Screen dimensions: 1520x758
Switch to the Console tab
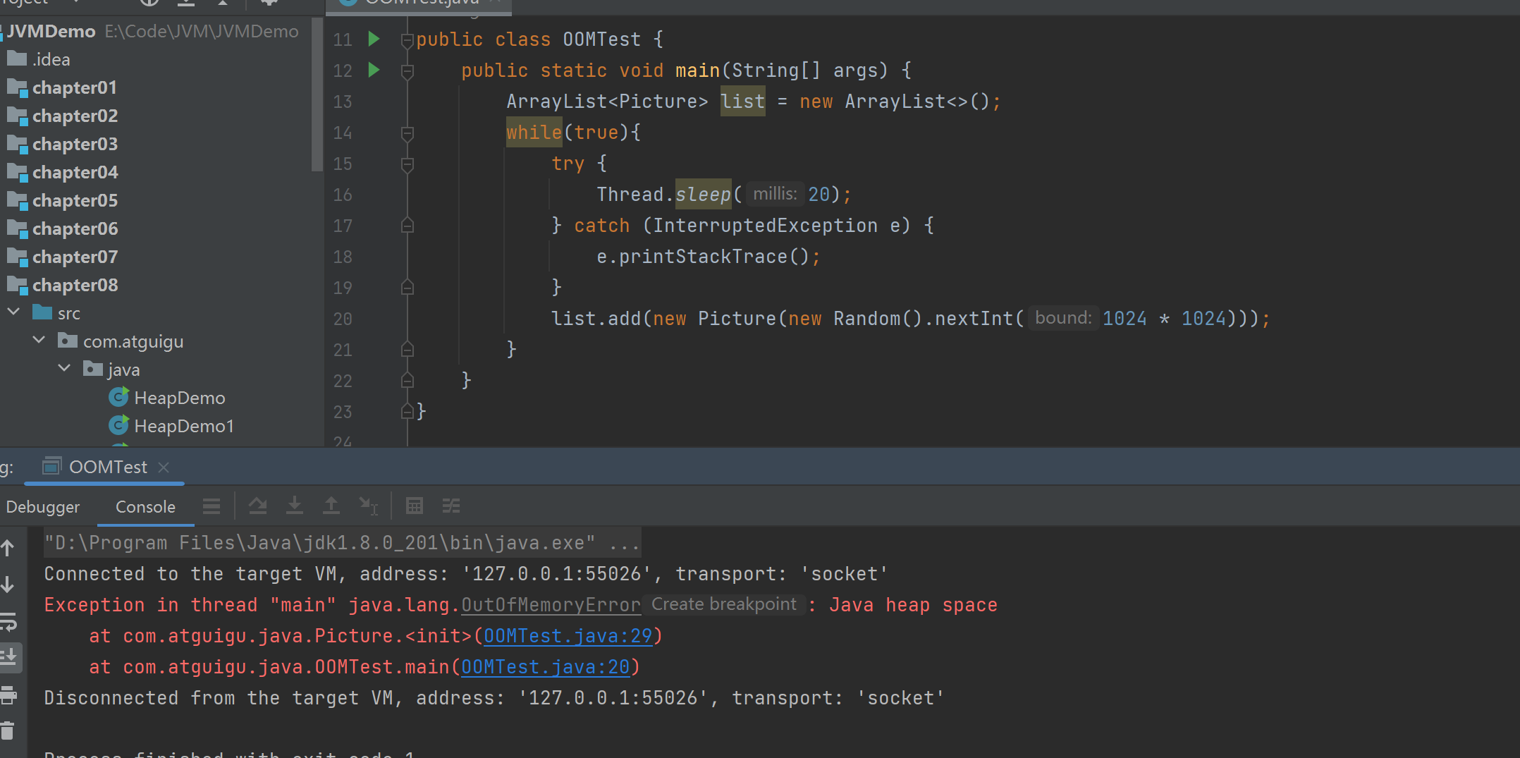145,507
